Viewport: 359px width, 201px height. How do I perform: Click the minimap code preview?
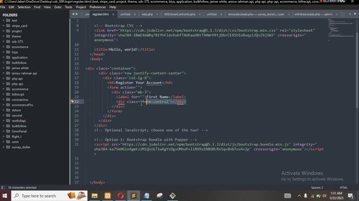340,30
